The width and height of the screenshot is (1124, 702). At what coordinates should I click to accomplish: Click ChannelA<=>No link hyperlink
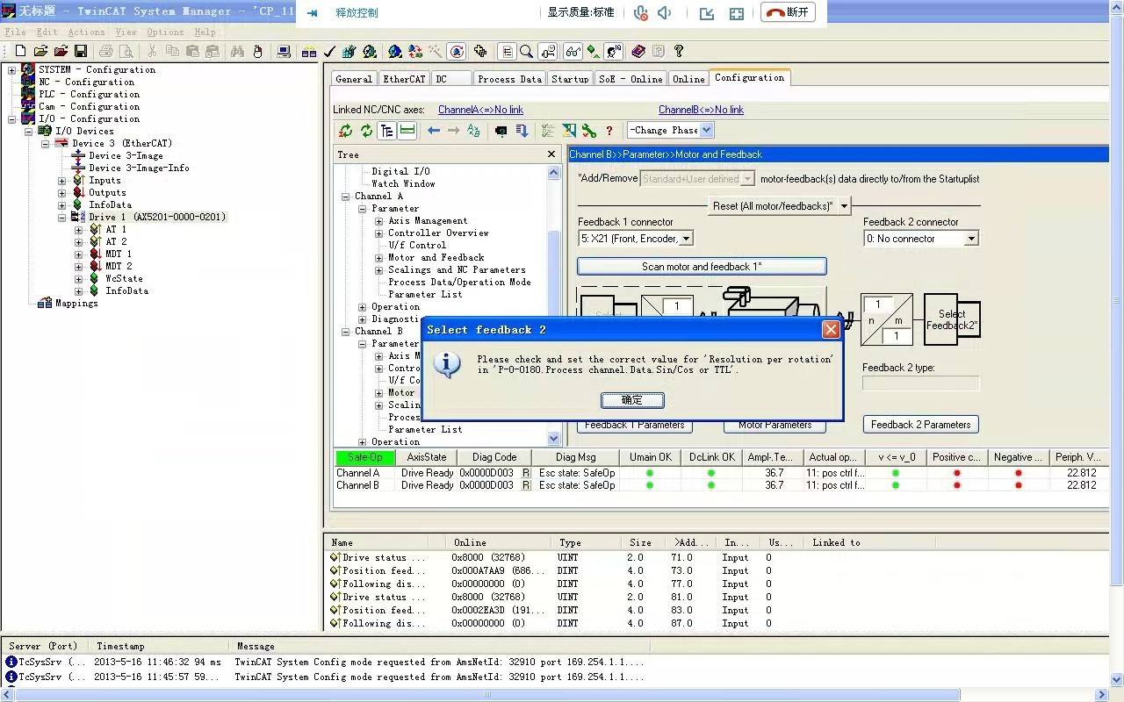480,110
